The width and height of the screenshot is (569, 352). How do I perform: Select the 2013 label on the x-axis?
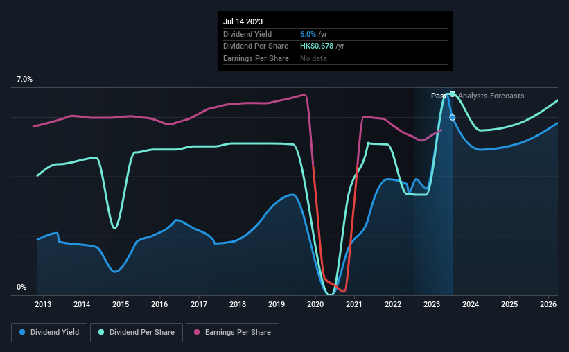tap(43, 304)
